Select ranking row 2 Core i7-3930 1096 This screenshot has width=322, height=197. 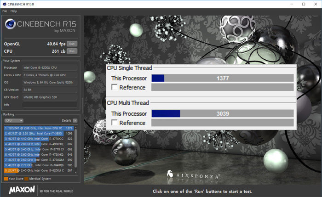(39, 134)
